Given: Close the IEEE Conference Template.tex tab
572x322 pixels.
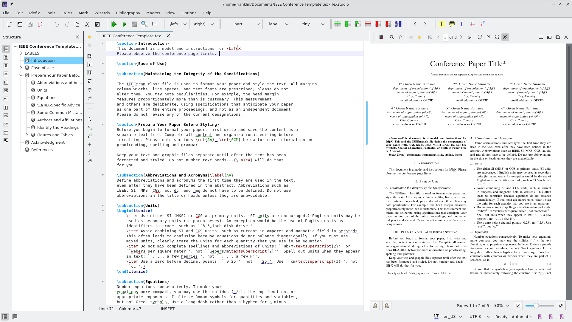Looking at the screenshot, I should [168, 36].
